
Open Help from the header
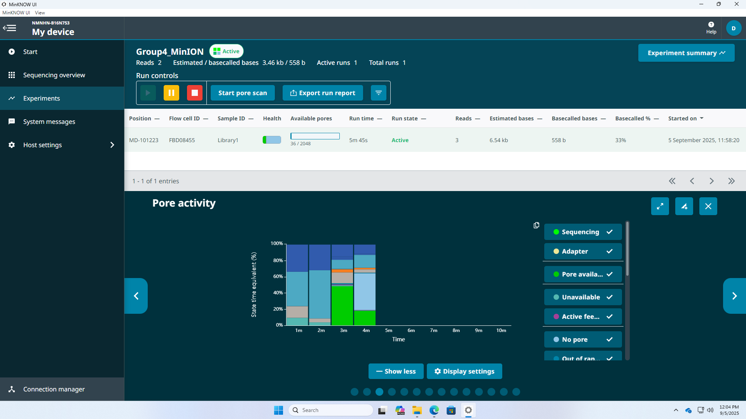(x=711, y=28)
